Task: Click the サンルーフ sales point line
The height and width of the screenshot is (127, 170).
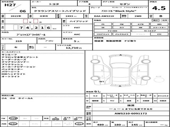Action: click(9, 55)
